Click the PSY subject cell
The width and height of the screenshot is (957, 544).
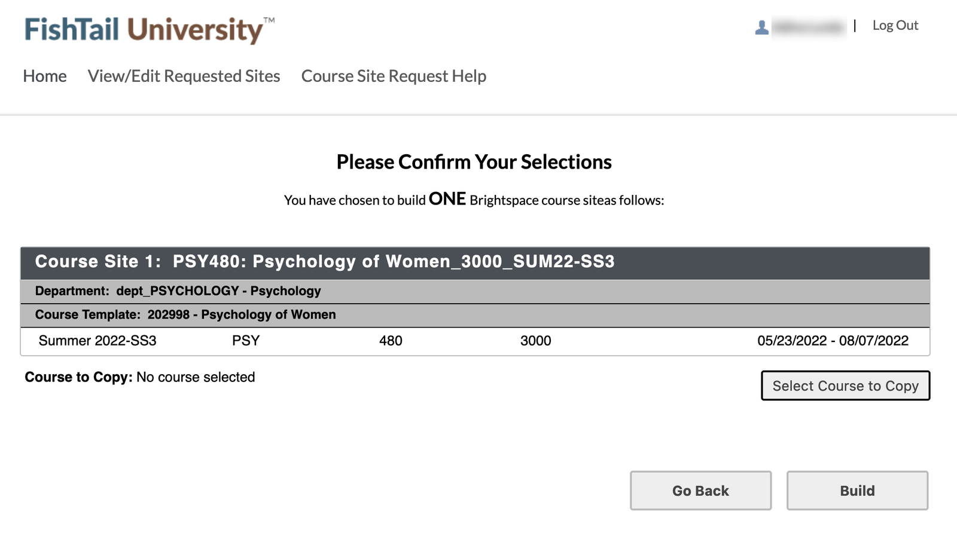(x=246, y=341)
